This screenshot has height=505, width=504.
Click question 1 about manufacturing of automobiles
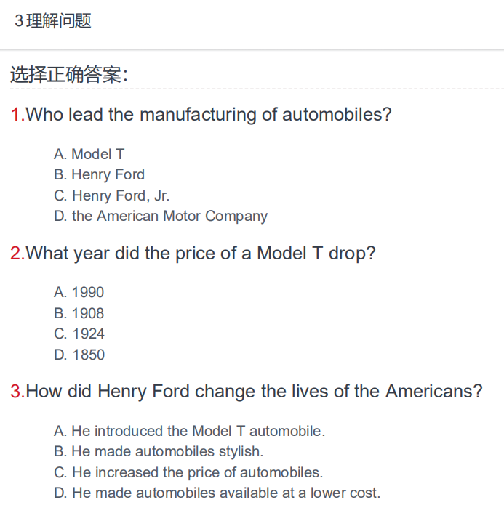pyautogui.click(x=201, y=115)
